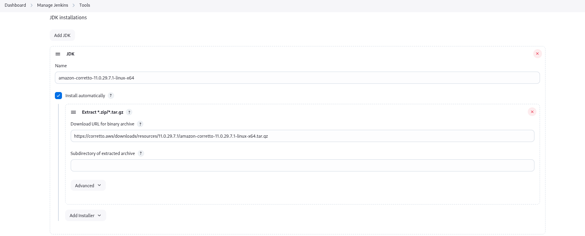Click the Download URL text field

pyautogui.click(x=302, y=136)
